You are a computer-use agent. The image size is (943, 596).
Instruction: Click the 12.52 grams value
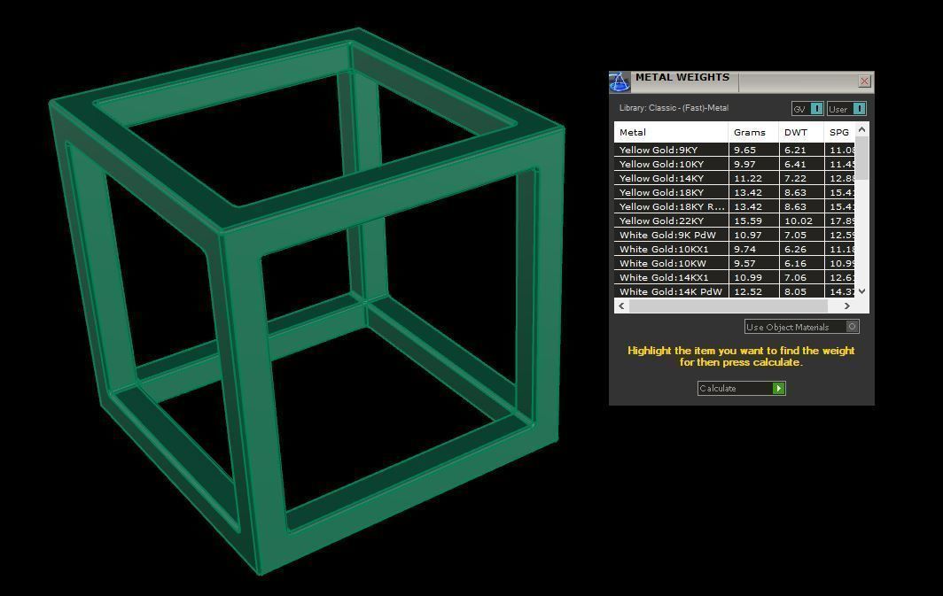coord(747,292)
